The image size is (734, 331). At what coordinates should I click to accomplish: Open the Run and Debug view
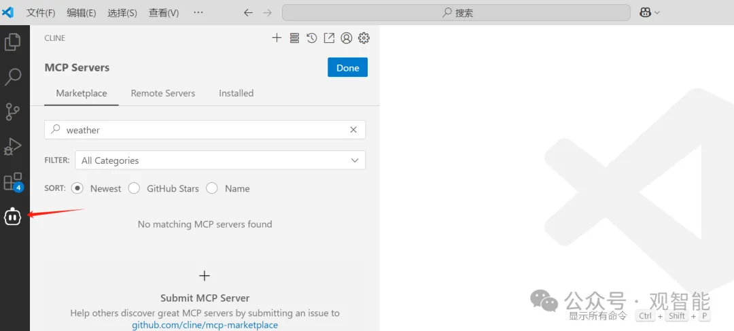pyautogui.click(x=13, y=147)
